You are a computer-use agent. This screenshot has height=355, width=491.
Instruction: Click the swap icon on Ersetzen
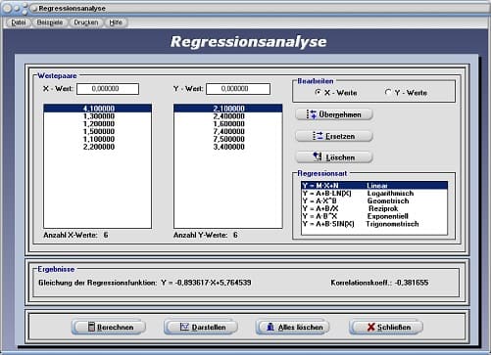[x=318, y=136]
